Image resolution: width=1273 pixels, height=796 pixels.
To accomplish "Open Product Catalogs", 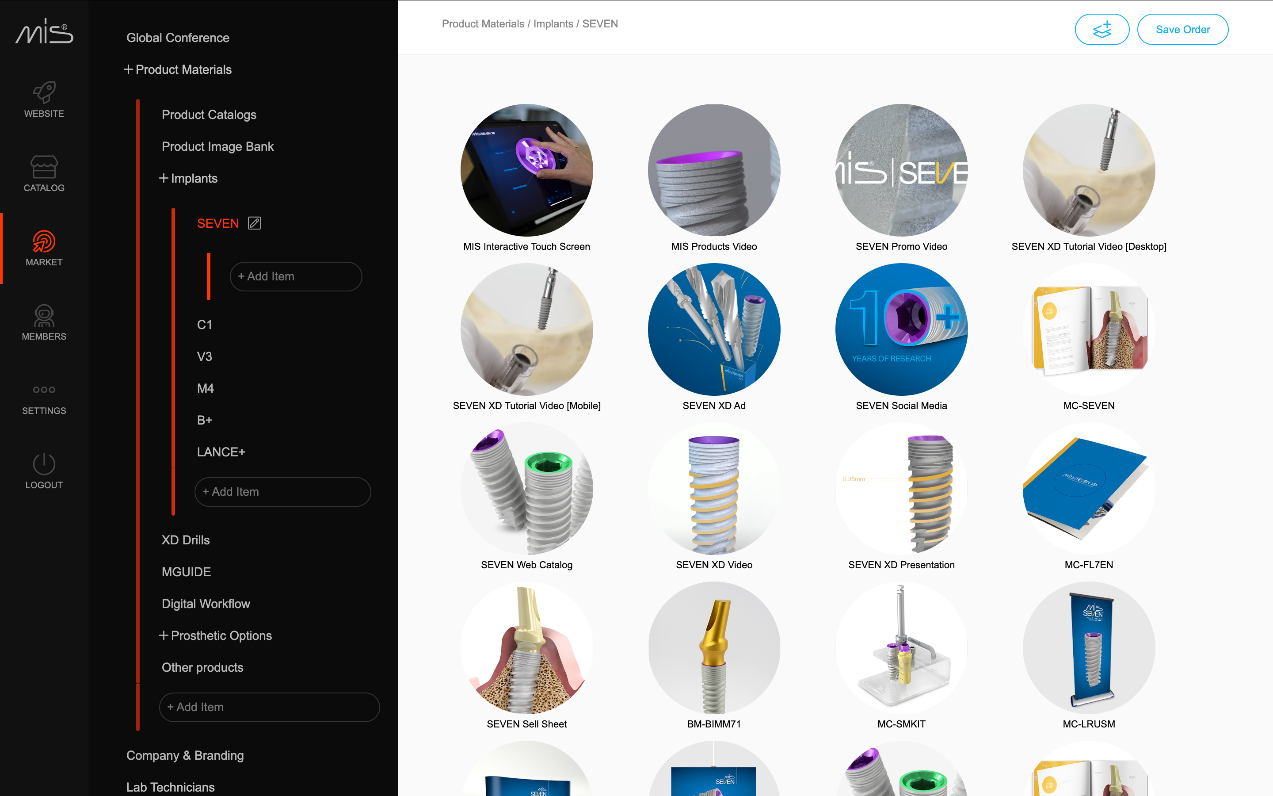I will [209, 115].
